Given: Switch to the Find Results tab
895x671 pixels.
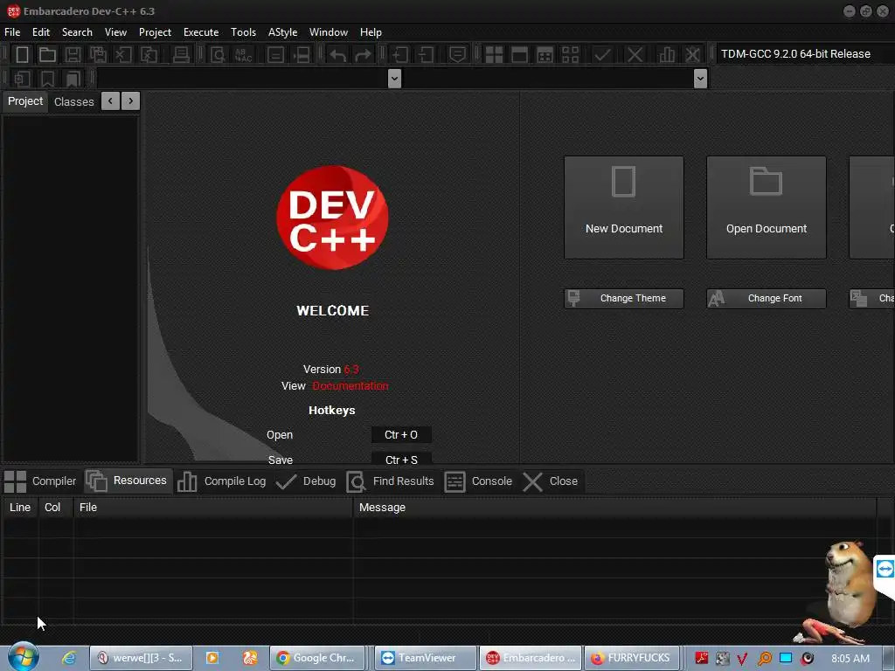Looking at the screenshot, I should pyautogui.click(x=390, y=481).
